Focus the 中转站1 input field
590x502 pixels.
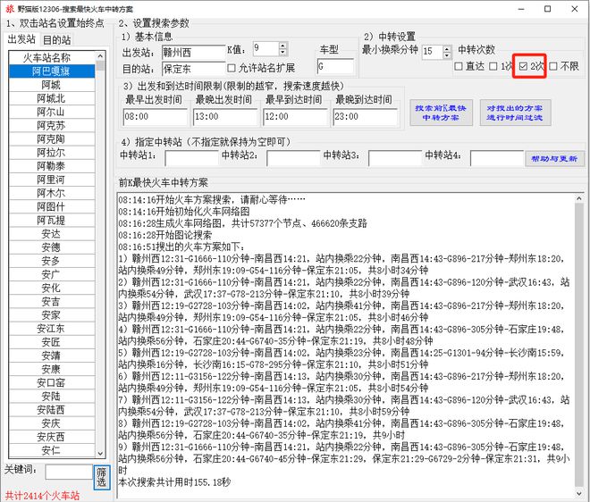click(191, 158)
